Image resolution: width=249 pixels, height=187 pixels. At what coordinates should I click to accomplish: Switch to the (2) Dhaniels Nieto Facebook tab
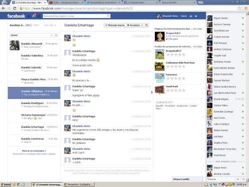click(141, 2)
